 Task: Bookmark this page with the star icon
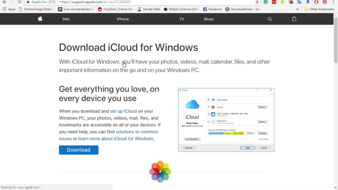pos(257,2)
